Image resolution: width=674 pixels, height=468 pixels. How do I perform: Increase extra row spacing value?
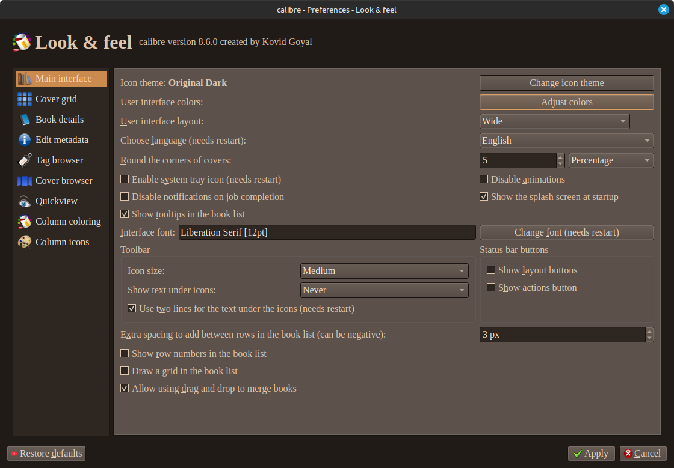[x=649, y=331]
